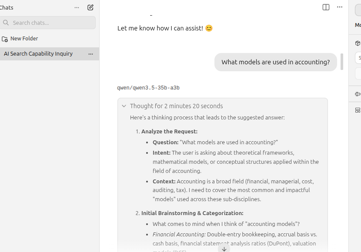
Task: Collapse the 'Thought for 2 minutes' chevron
Action: pyautogui.click(x=124, y=106)
